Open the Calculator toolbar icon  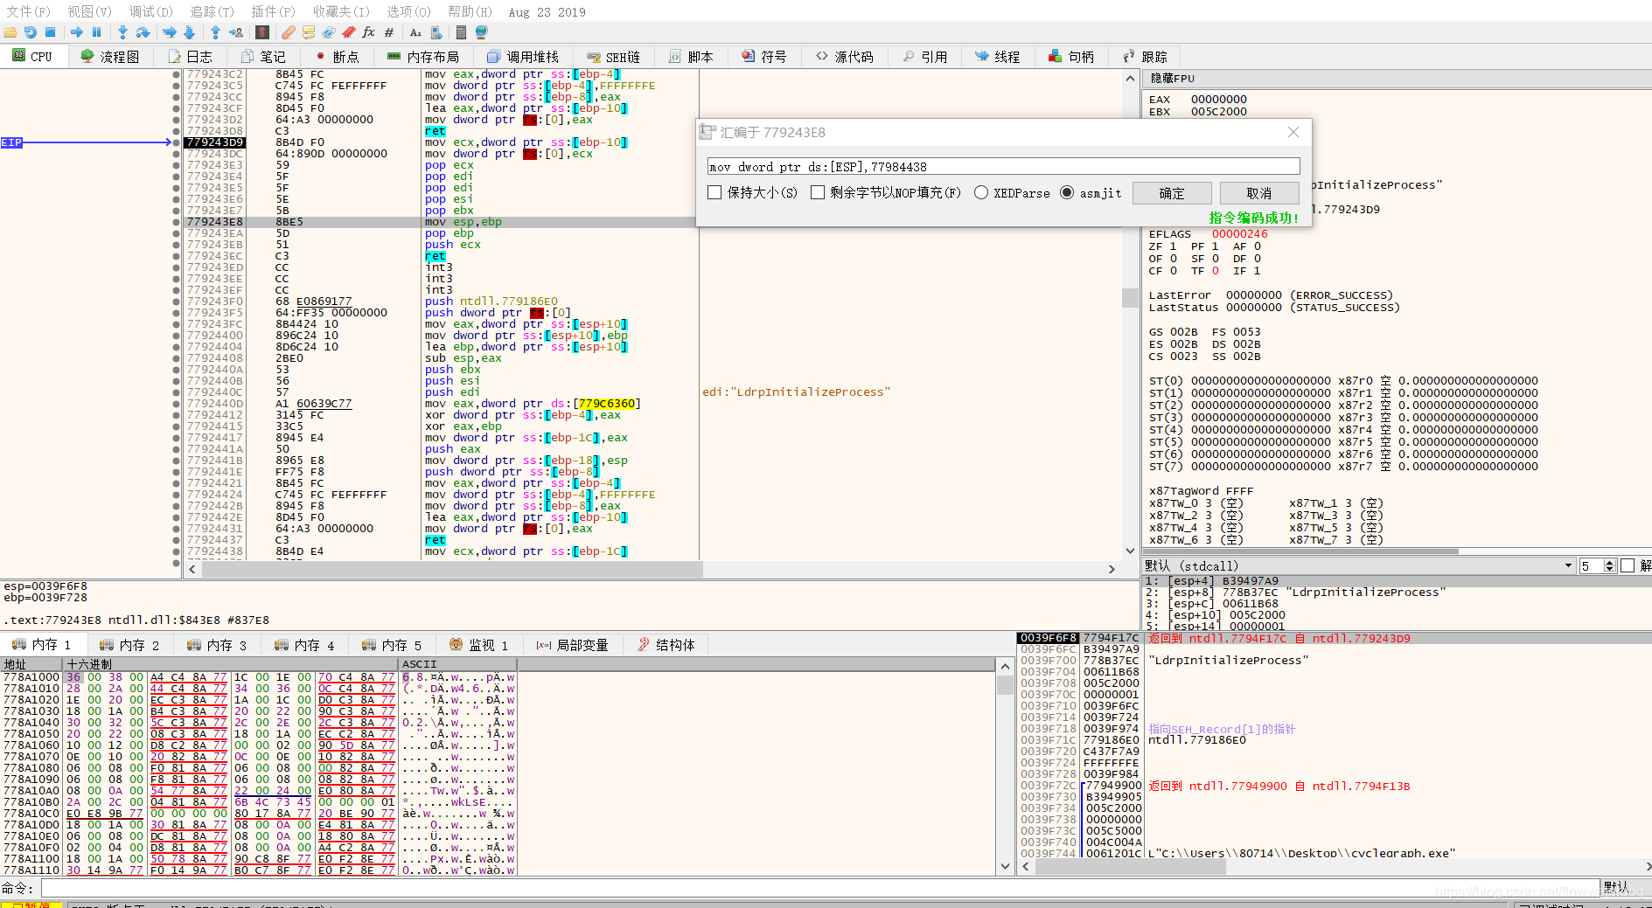pos(461,32)
